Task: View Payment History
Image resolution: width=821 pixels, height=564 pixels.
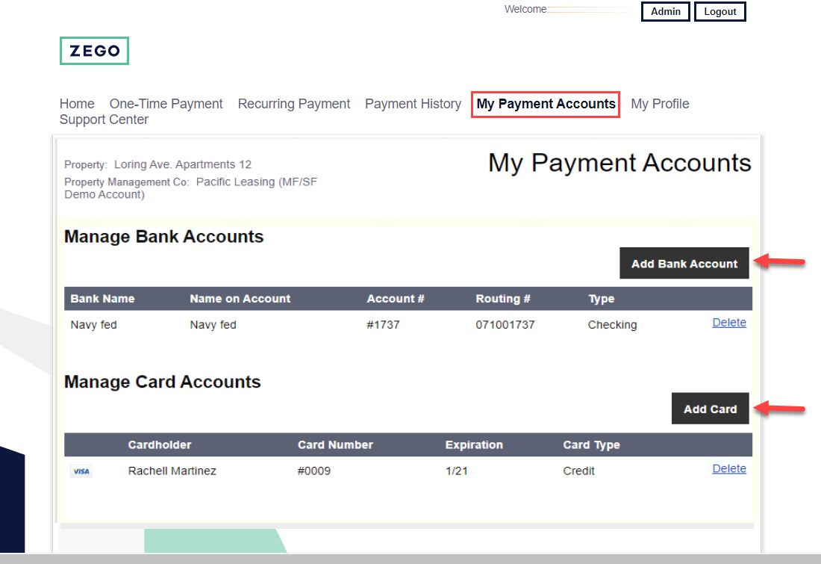Action: click(413, 104)
